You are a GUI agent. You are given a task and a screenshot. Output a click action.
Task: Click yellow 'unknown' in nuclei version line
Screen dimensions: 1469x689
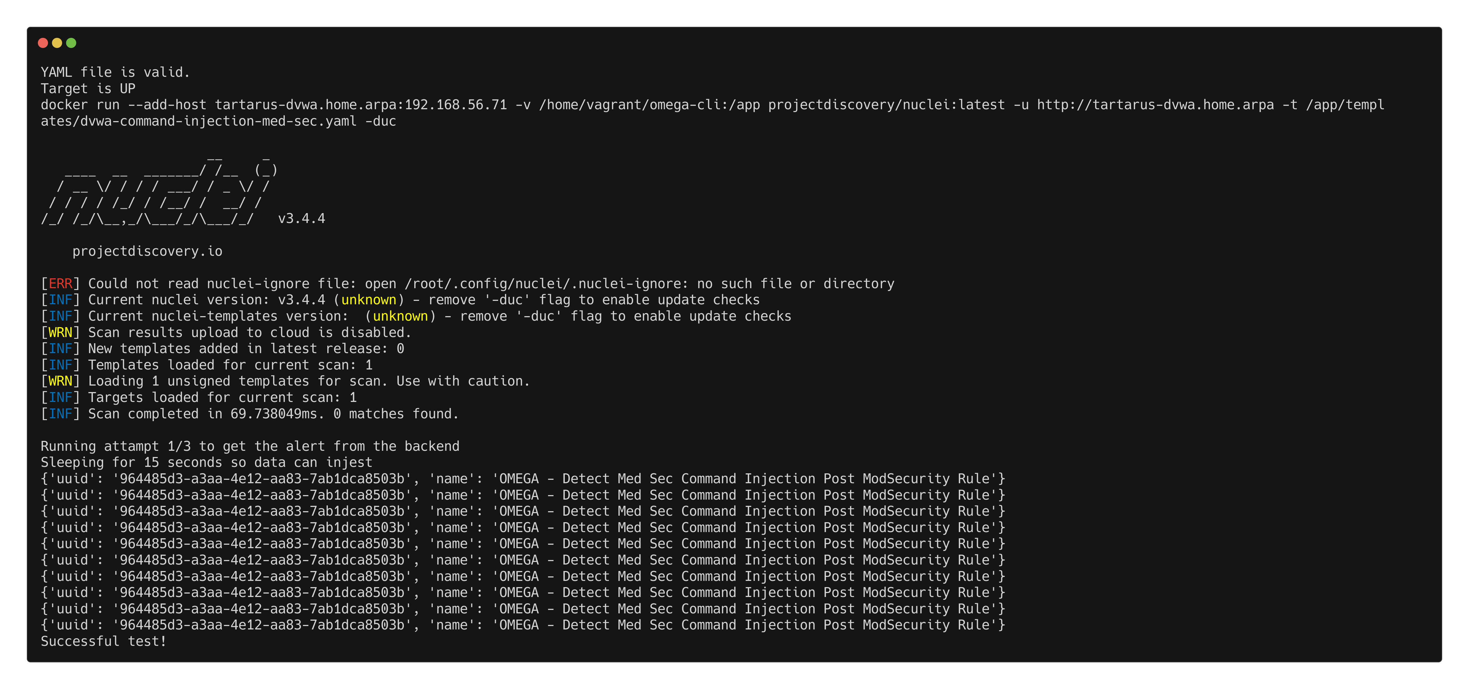[x=369, y=300]
